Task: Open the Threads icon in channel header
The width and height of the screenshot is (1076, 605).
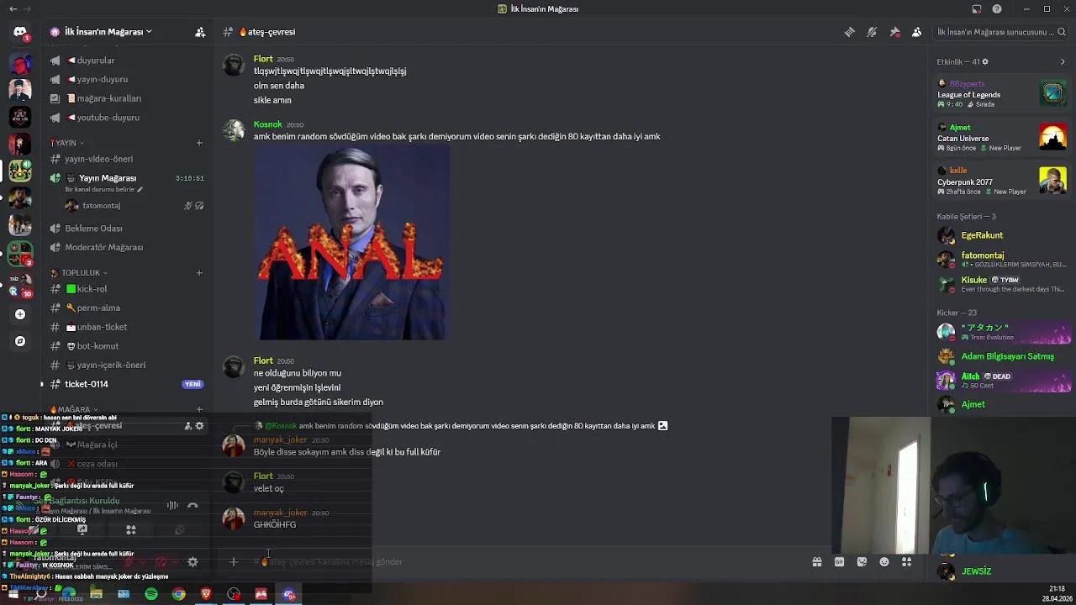Action: click(x=850, y=32)
